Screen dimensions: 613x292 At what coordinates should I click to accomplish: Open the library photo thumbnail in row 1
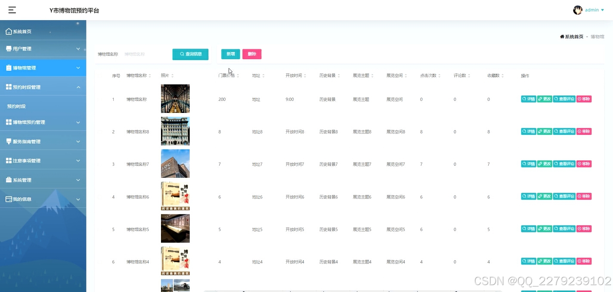click(175, 99)
